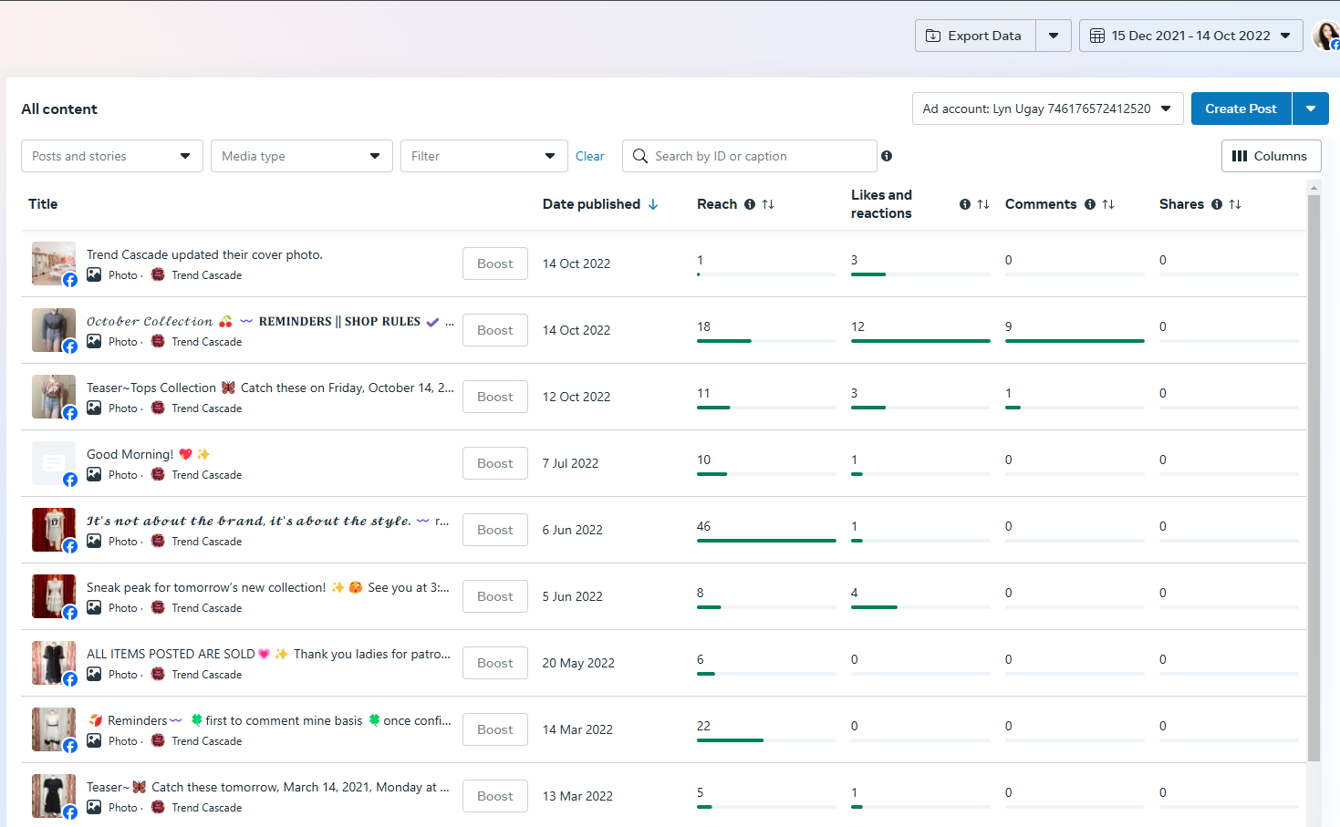Click the Comments column info icon
This screenshot has width=1340, height=827.
point(1090,204)
